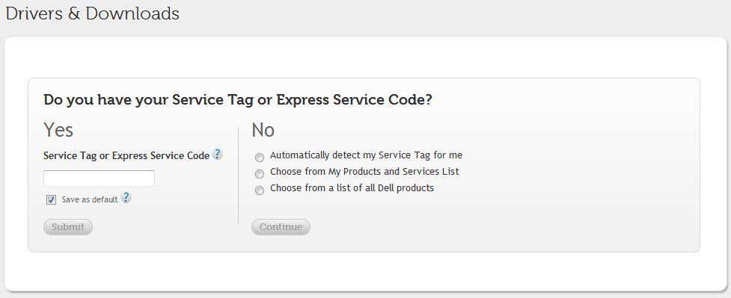Click the Submit button

[x=68, y=227]
